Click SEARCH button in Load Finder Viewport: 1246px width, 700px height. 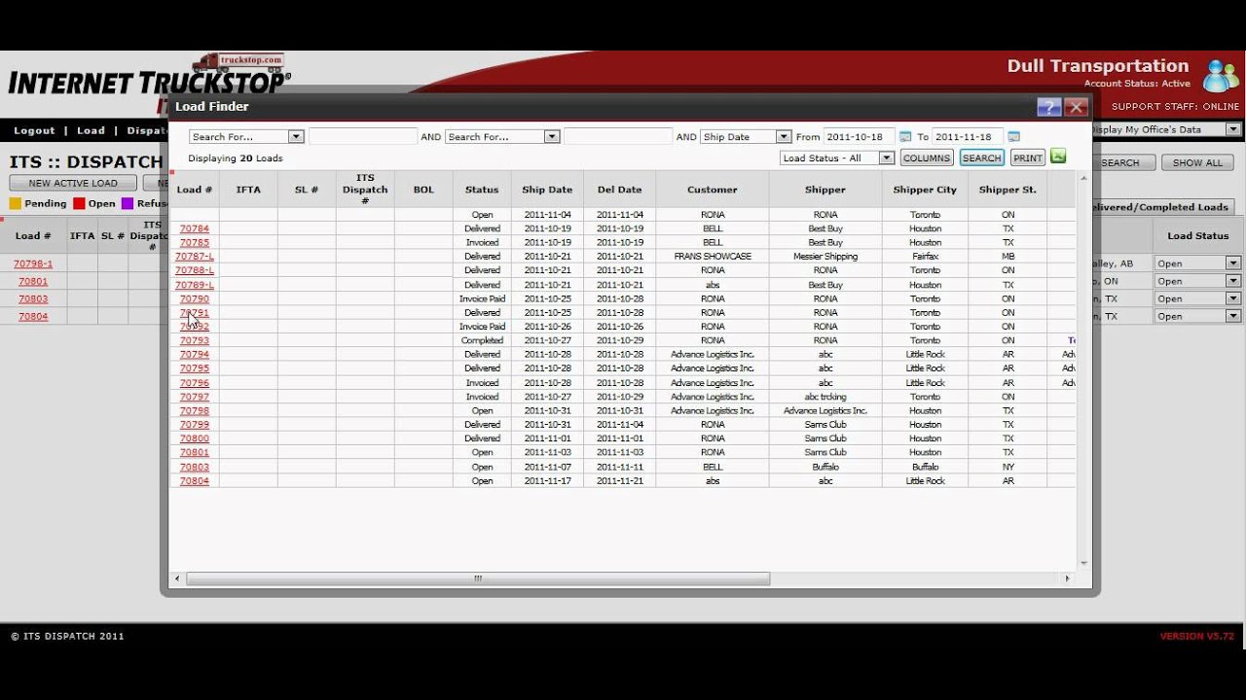981,157
